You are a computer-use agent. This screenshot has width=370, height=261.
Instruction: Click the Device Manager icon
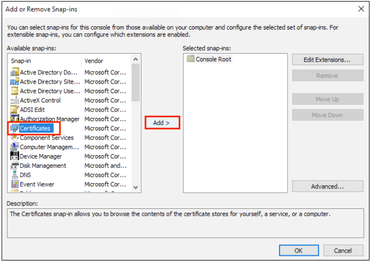tap(15, 156)
